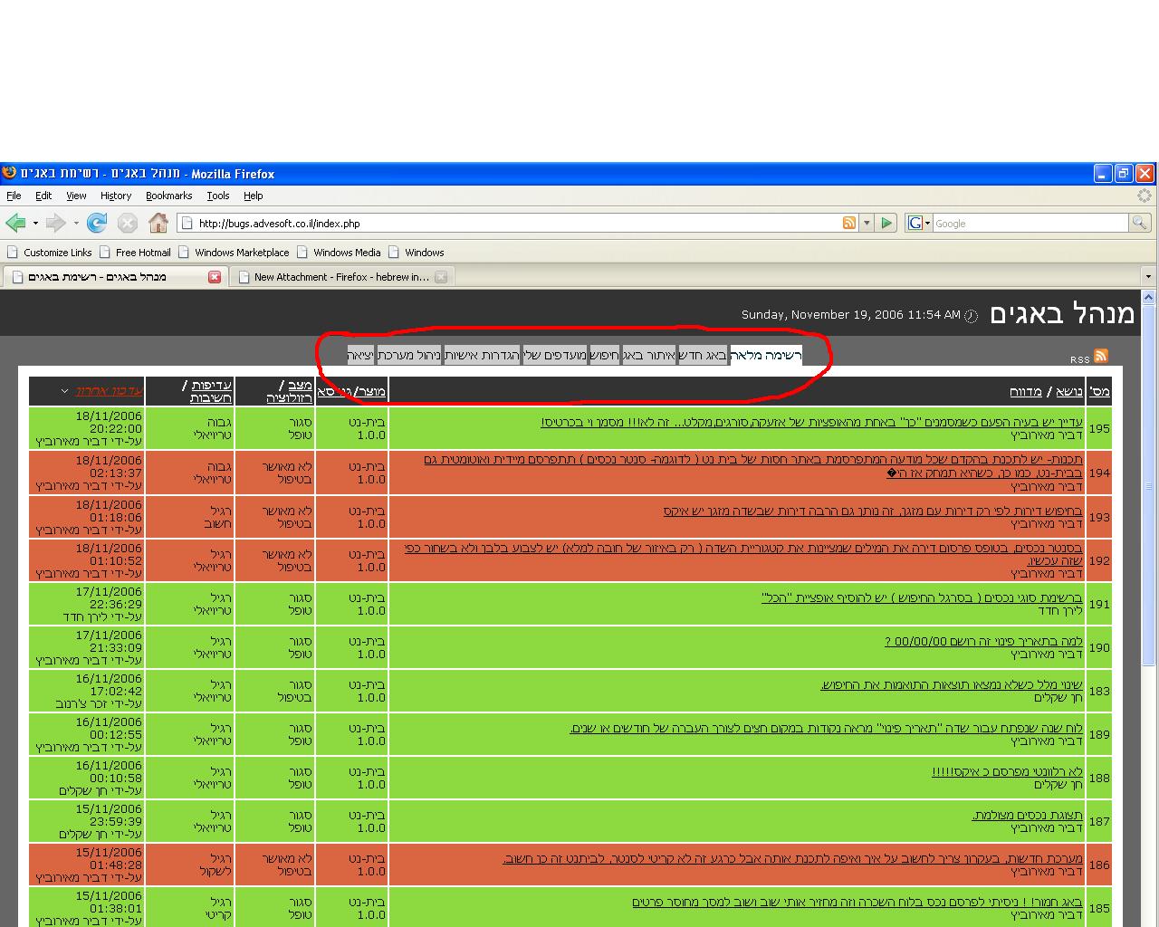Click in the Google search field
1159x927 pixels.
(x=1028, y=223)
